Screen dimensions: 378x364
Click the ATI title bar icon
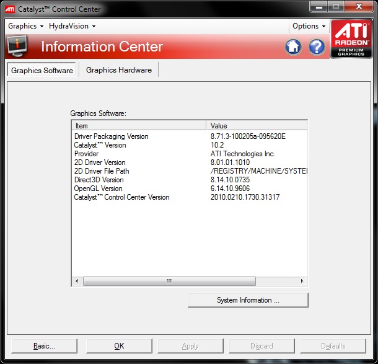10,9
